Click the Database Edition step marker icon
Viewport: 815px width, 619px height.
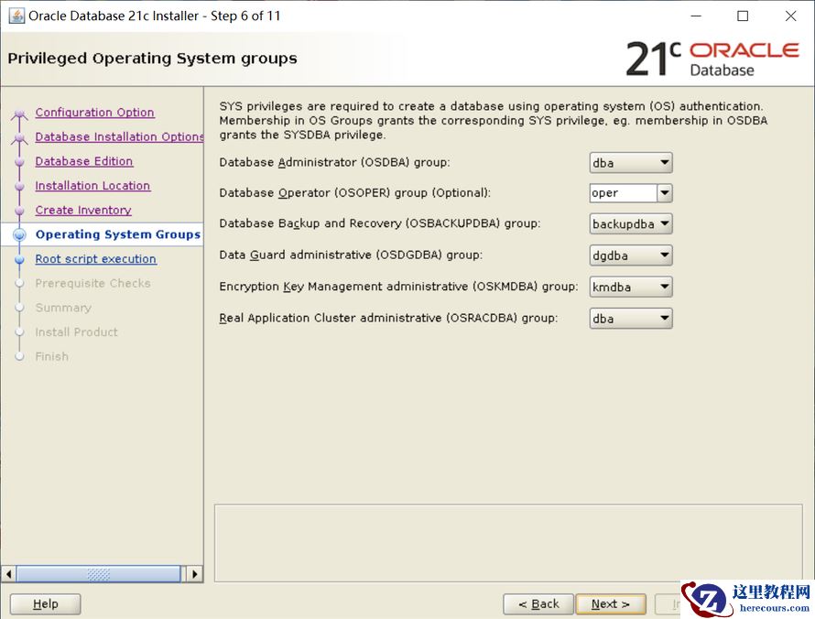20,162
